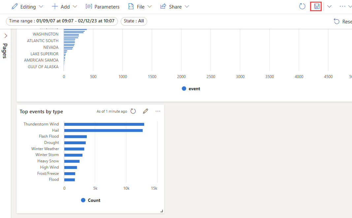
Task: Expand the Pages side panel
Action: point(6,36)
